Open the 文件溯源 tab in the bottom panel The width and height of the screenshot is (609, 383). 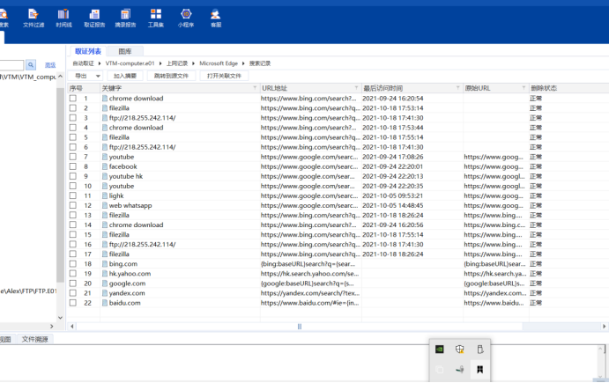pyautogui.click(x=34, y=339)
